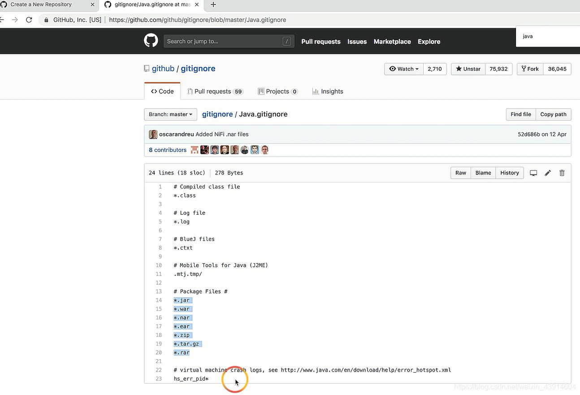Click the Find file button
This screenshot has width=580, height=395.
(x=521, y=114)
